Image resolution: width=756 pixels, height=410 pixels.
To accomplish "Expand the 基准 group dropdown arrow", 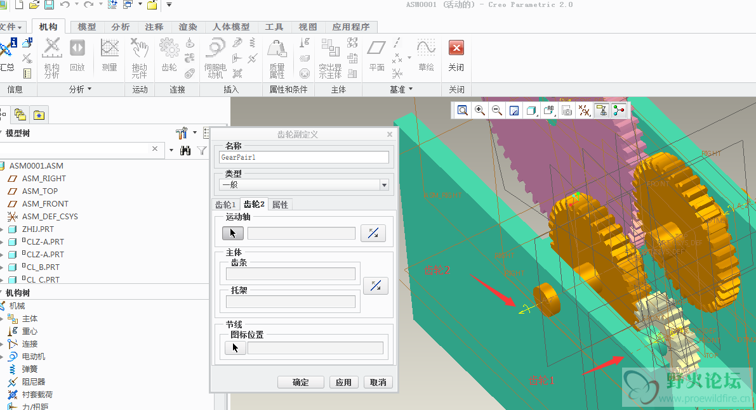I will pyautogui.click(x=411, y=89).
